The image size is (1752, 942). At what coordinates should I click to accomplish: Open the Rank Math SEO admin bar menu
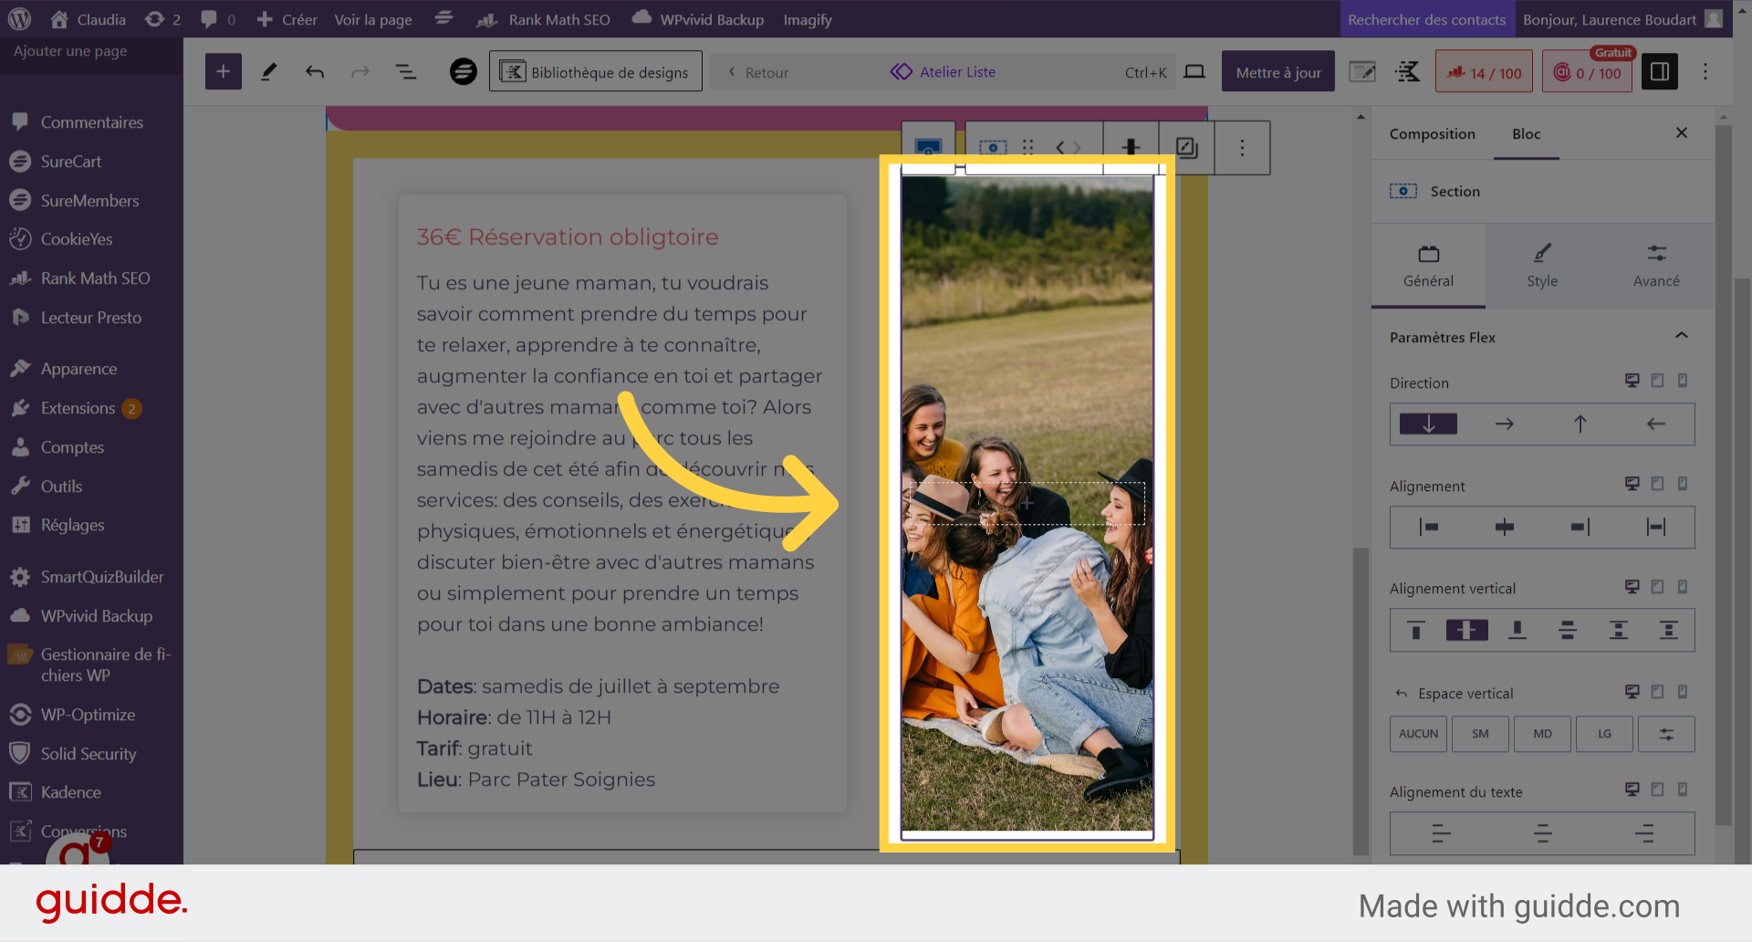tap(543, 19)
